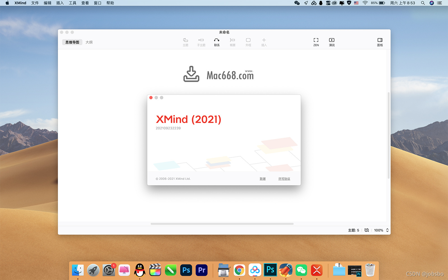The image size is (448, 280).
Task: Open the Trash in the Dock
Action: pyautogui.click(x=370, y=270)
